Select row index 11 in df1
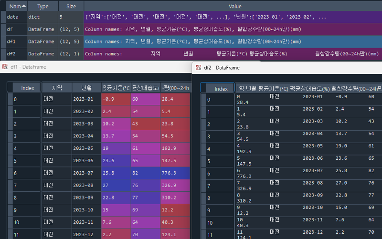The width and height of the screenshot is (382, 239). tap(26, 234)
